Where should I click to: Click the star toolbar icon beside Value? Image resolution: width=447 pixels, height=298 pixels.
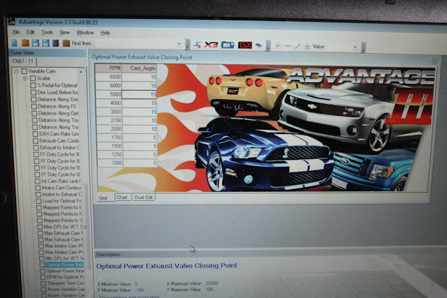click(x=307, y=46)
